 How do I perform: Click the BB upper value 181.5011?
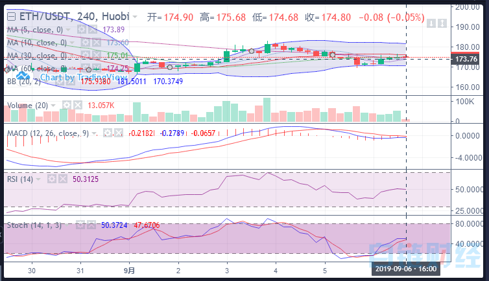click(x=132, y=82)
